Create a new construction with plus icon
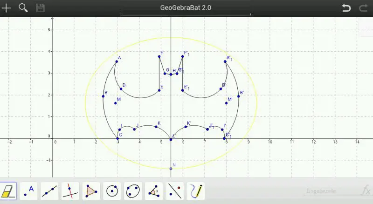The height and width of the screenshot is (204, 373). (7, 8)
